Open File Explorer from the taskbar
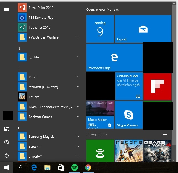 (x=48, y=167)
